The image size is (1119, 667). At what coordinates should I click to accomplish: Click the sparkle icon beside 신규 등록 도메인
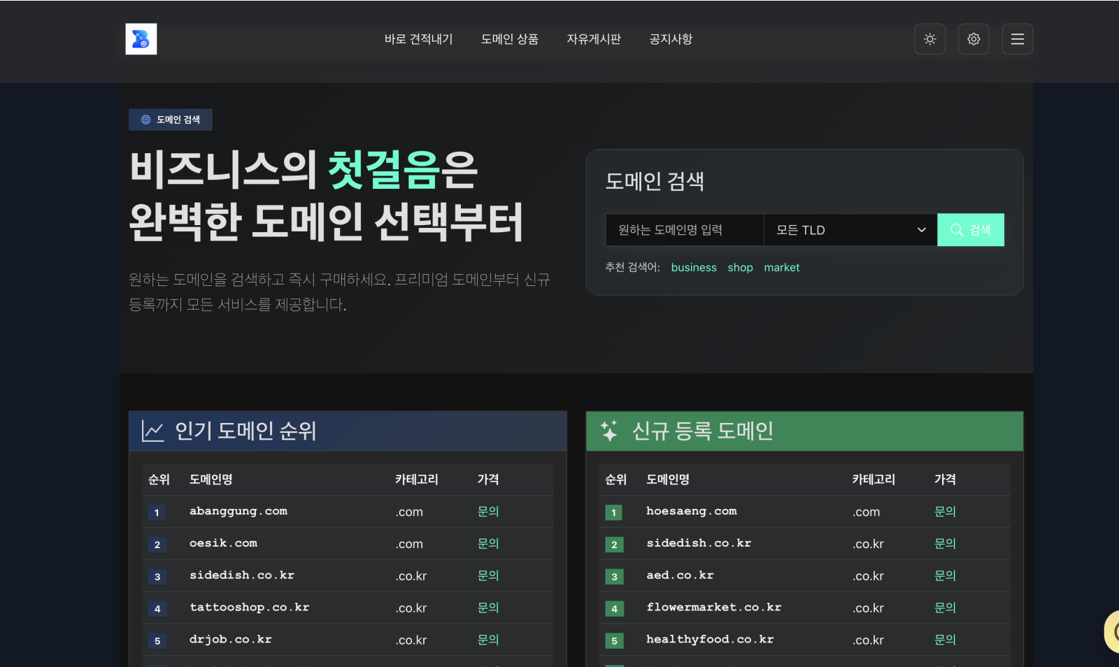[609, 431]
